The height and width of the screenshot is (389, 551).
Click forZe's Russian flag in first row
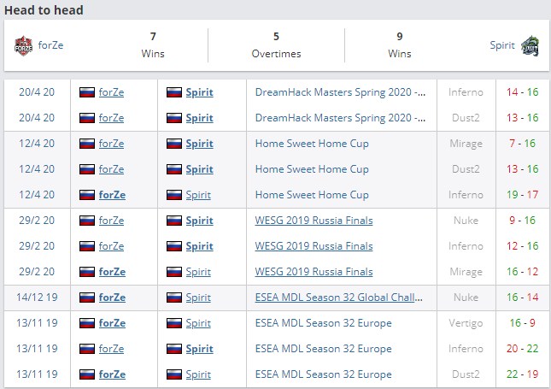[x=87, y=92]
